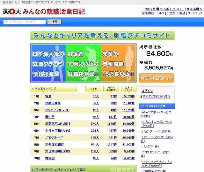Click the みんなの就職活動日記 site title
Screen dimensions: 204x172
click(54, 12)
